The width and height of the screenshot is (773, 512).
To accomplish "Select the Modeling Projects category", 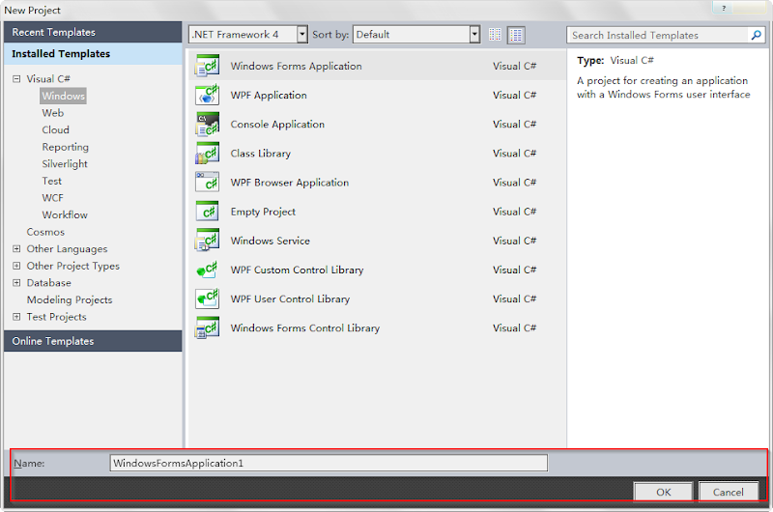I will (70, 299).
